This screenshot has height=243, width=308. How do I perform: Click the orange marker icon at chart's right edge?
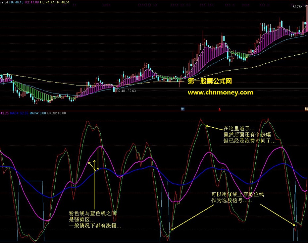306,109
